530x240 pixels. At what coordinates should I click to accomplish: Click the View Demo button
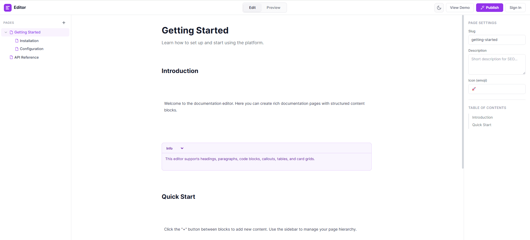[460, 7]
